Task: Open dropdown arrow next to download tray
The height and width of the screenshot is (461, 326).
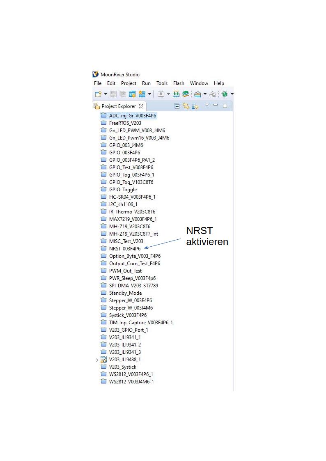Action: click(x=205, y=94)
